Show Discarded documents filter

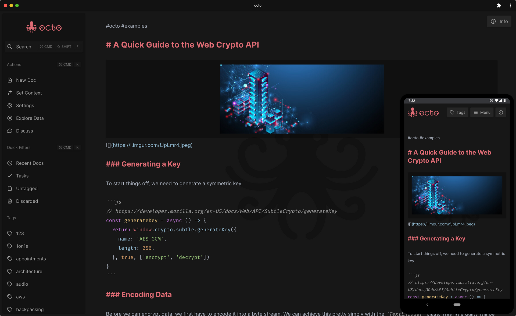point(27,201)
